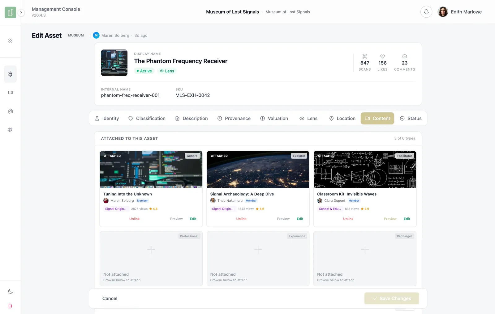Toggle dark mode with the moon icon
This screenshot has width=495, height=314.
point(10,291)
